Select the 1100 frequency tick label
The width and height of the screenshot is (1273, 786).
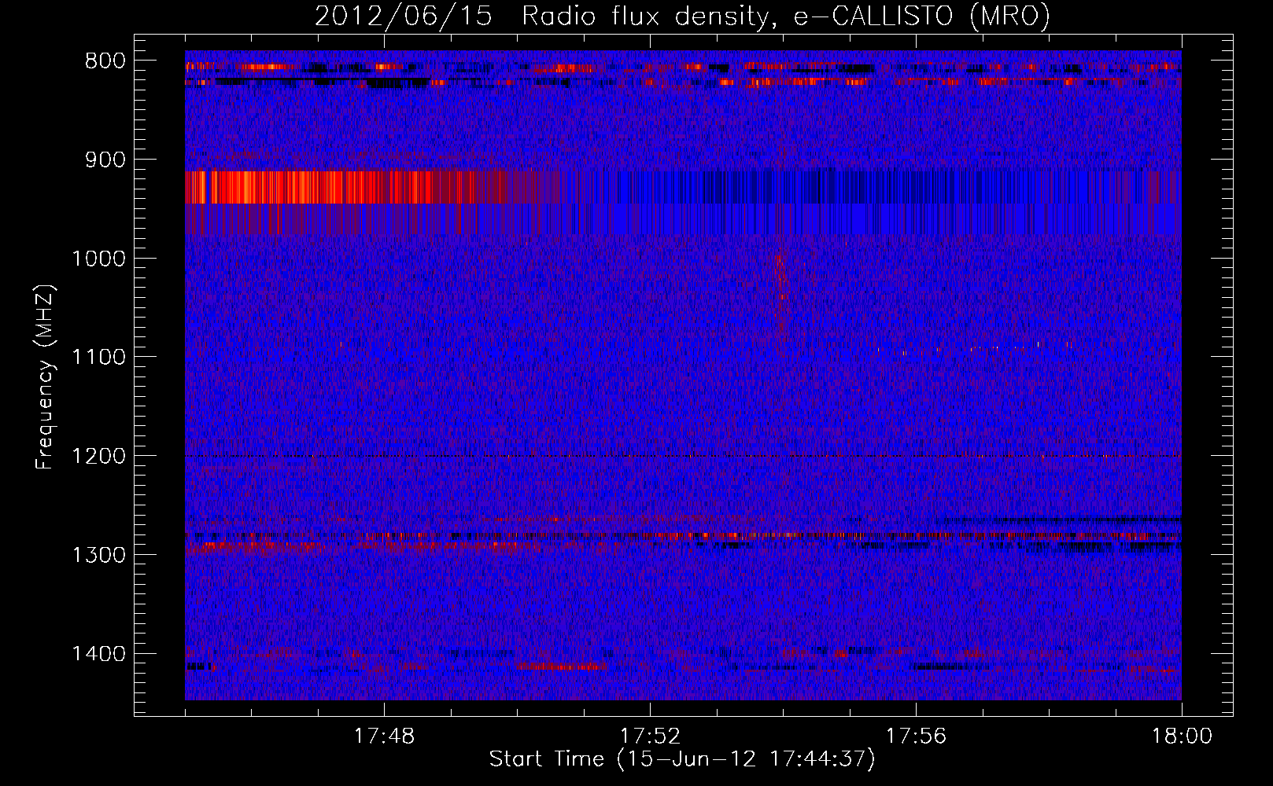(98, 358)
